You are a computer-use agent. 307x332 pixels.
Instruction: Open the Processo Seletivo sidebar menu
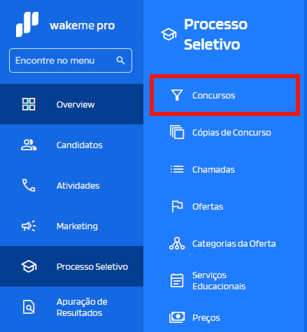click(x=71, y=266)
